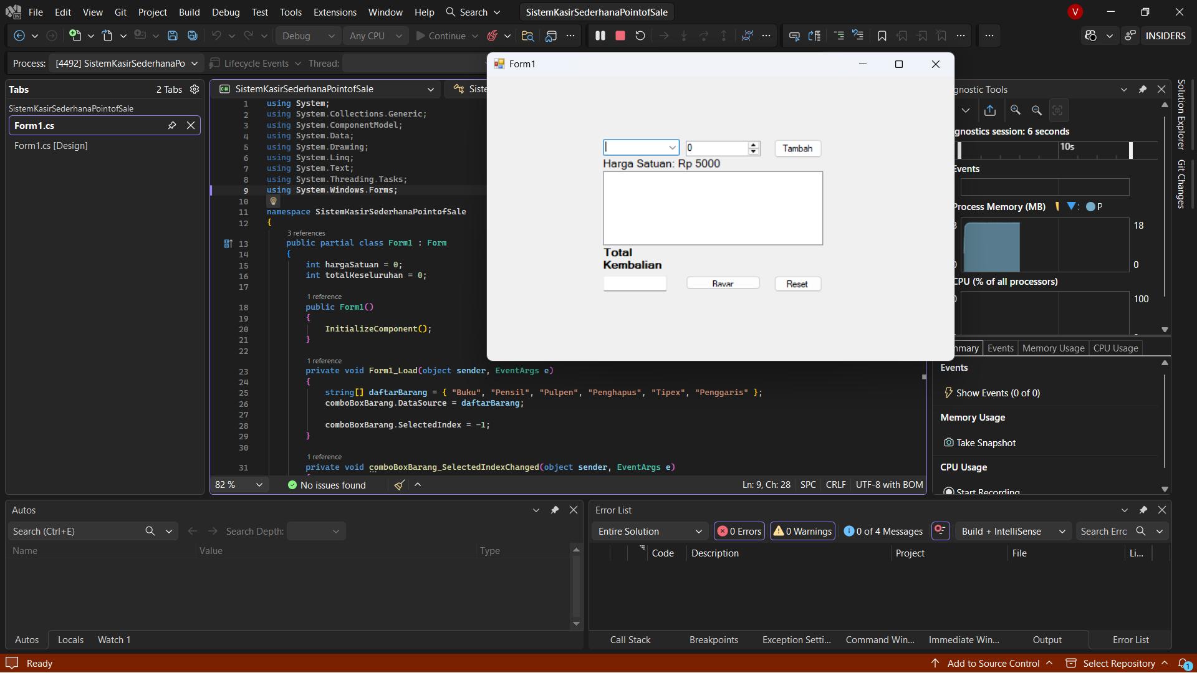The image size is (1197, 673).
Task: Click the code cleanup broom icon
Action: pos(399,485)
